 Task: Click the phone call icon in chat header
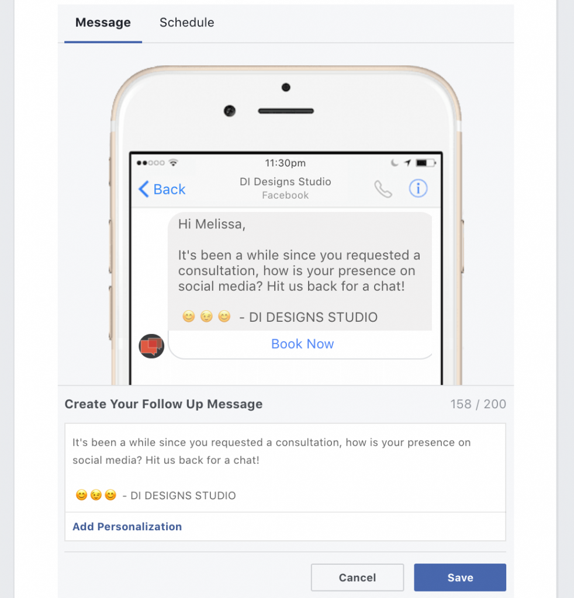tap(383, 189)
